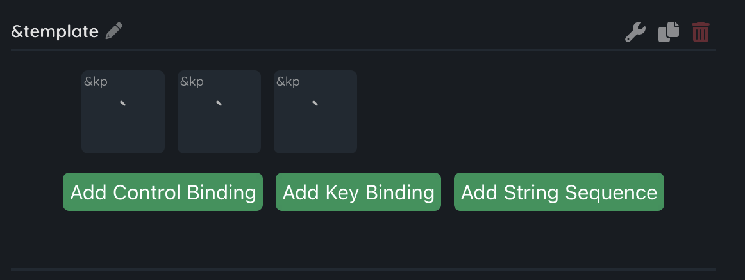Open macro settings with the wrench icon
The image size is (745, 280).
[635, 32]
